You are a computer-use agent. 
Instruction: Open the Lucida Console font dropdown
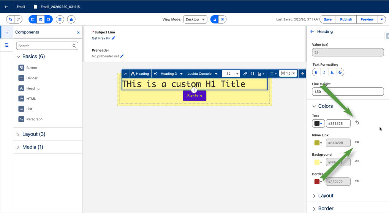(x=202, y=74)
